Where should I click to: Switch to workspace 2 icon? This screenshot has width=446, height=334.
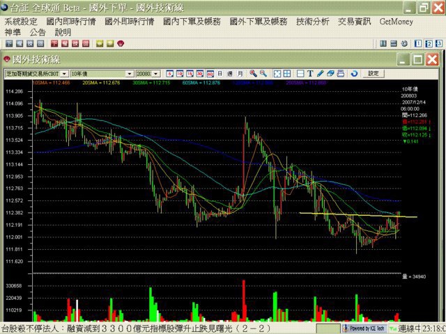(429, 43)
